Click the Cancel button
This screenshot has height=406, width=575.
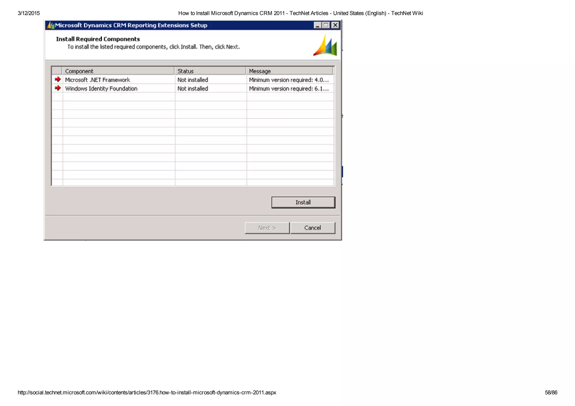pyautogui.click(x=312, y=228)
